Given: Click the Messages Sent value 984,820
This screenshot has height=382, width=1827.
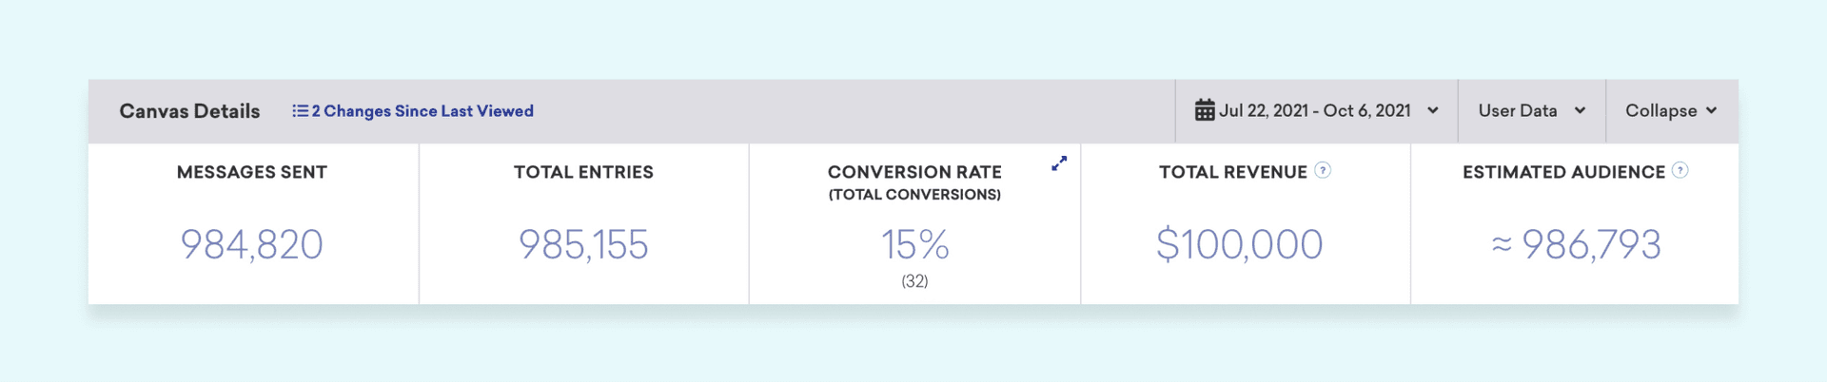Looking at the screenshot, I should [x=252, y=245].
